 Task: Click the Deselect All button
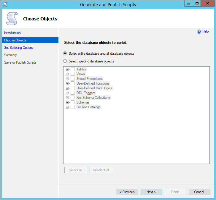101,170
